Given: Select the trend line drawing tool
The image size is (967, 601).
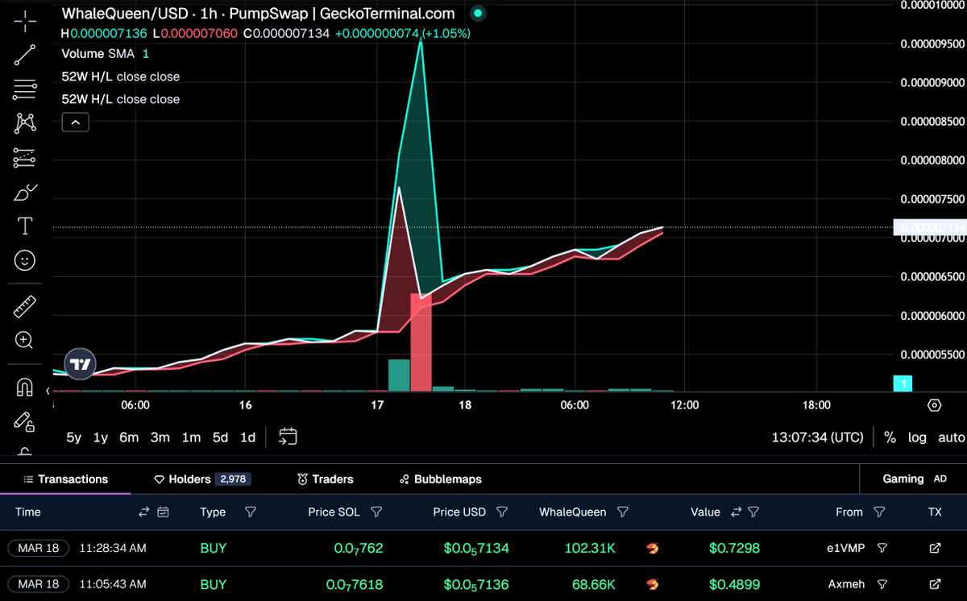Looking at the screenshot, I should click(x=25, y=56).
